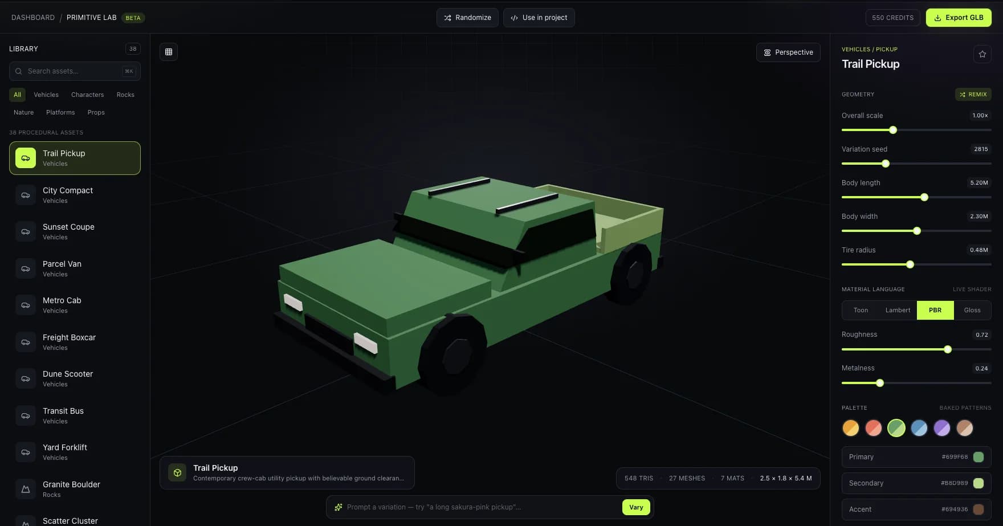The image size is (1003, 526).
Task: Click Export GLB button
Action: [959, 18]
